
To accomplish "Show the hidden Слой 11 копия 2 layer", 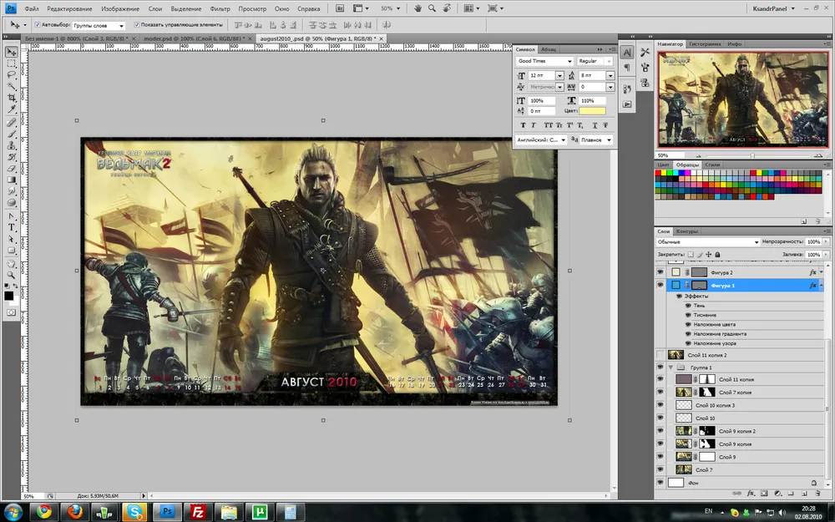I will click(660, 355).
